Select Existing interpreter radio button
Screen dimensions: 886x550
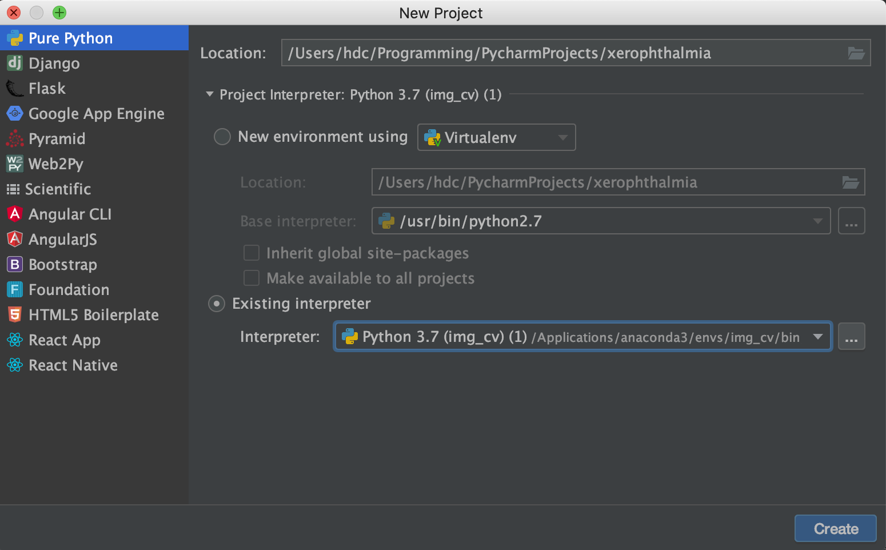coord(217,304)
